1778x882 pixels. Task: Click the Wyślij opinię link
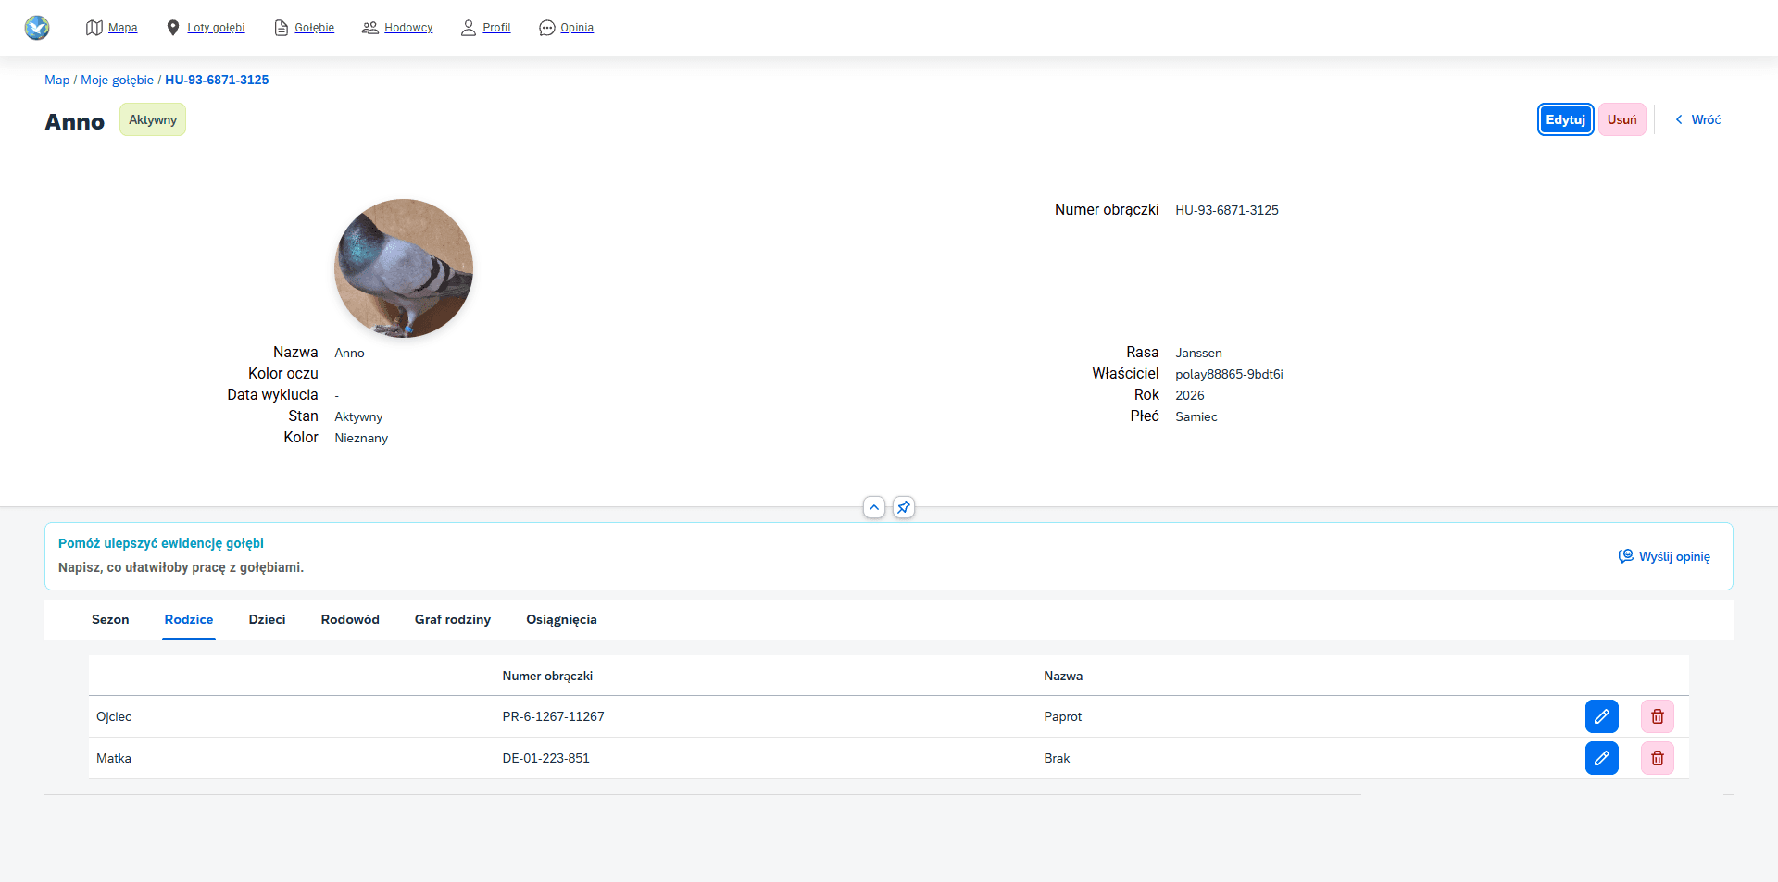pyautogui.click(x=1674, y=556)
